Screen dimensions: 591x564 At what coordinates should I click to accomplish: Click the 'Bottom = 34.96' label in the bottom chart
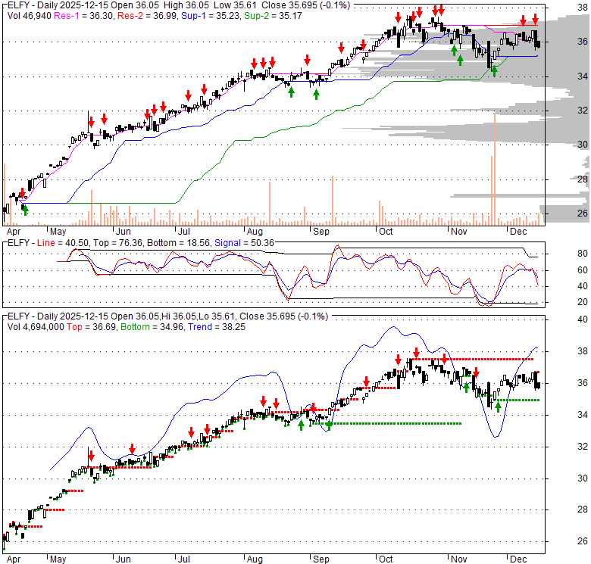152,327
